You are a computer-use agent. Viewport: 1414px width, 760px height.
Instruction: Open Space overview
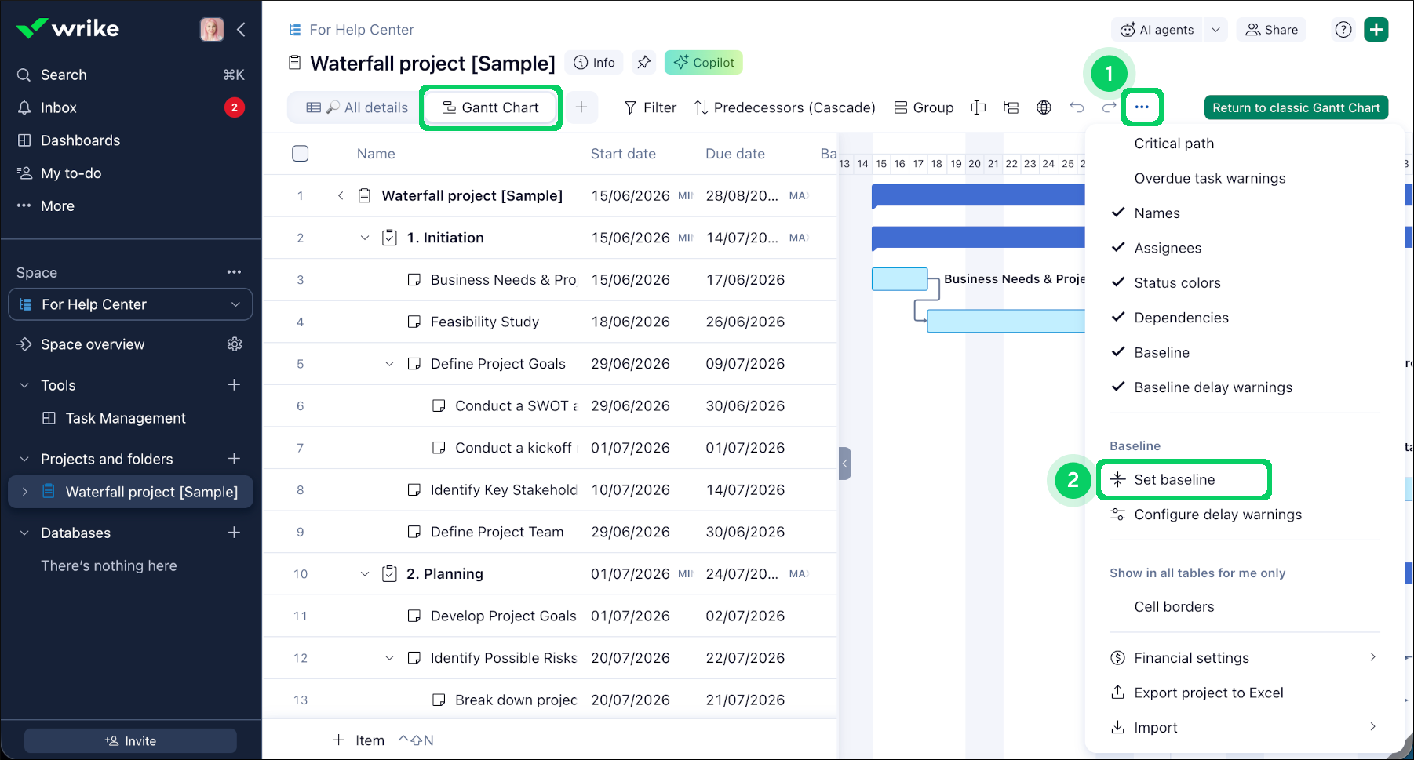point(93,344)
